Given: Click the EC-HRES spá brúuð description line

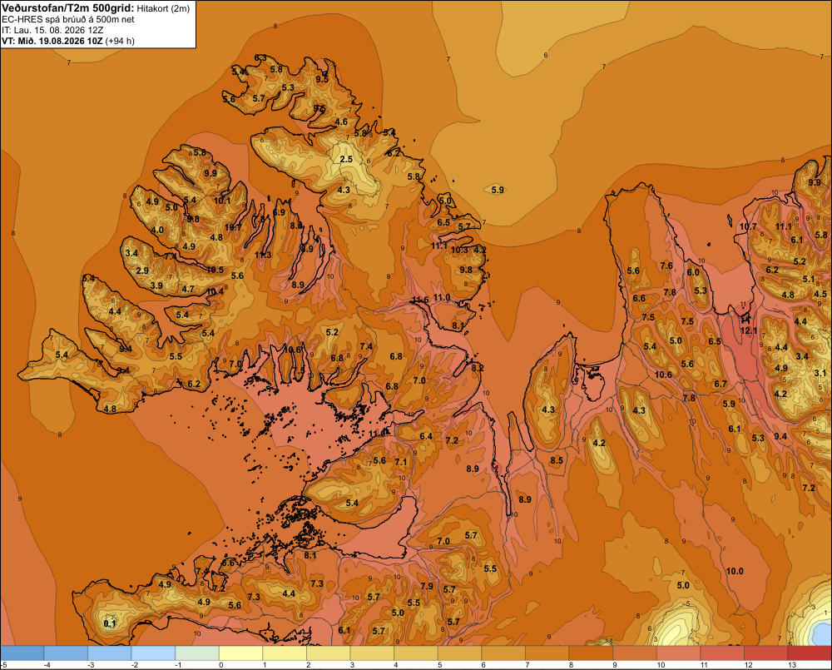Looking at the screenshot, I should [x=68, y=20].
